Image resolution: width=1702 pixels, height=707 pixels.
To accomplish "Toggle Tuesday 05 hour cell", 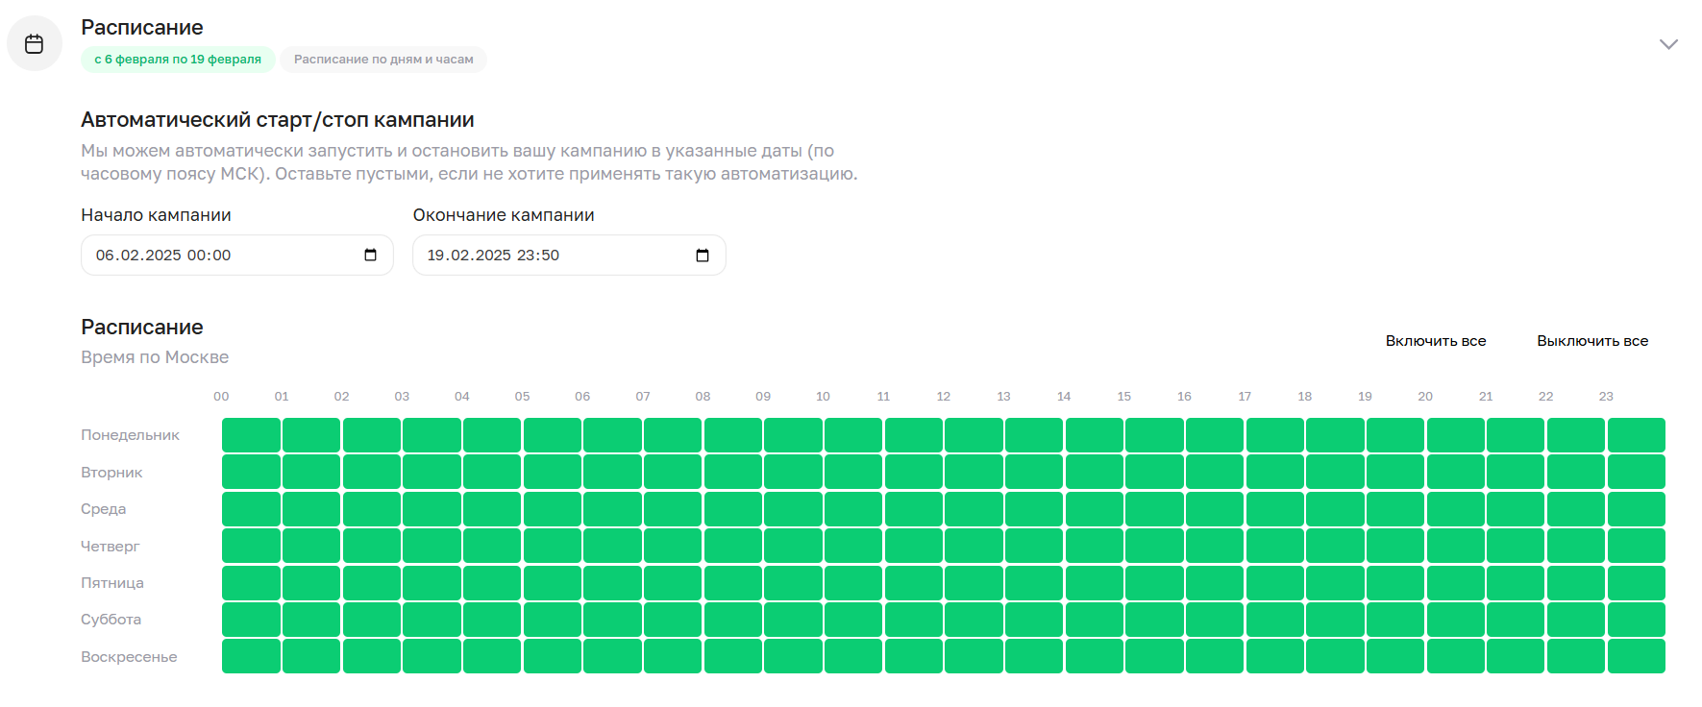I will pyautogui.click(x=552, y=472).
